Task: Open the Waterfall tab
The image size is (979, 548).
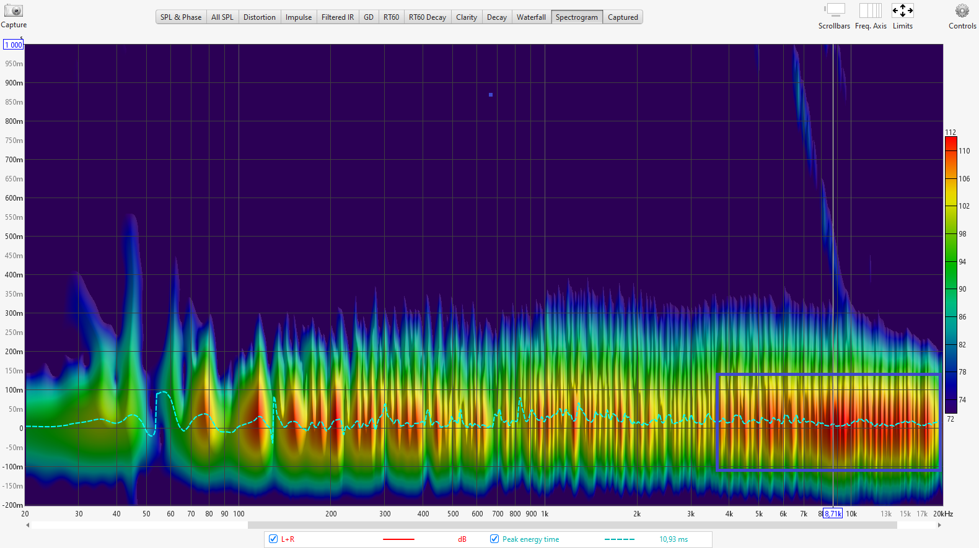Action: click(x=531, y=17)
